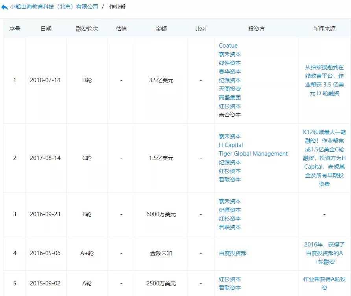Click the 日期 column header
This screenshot has width=351, height=296.
click(x=46, y=29)
